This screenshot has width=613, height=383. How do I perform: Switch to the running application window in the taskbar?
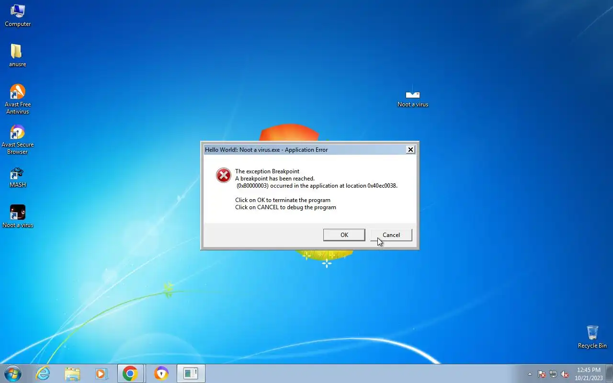click(x=191, y=373)
